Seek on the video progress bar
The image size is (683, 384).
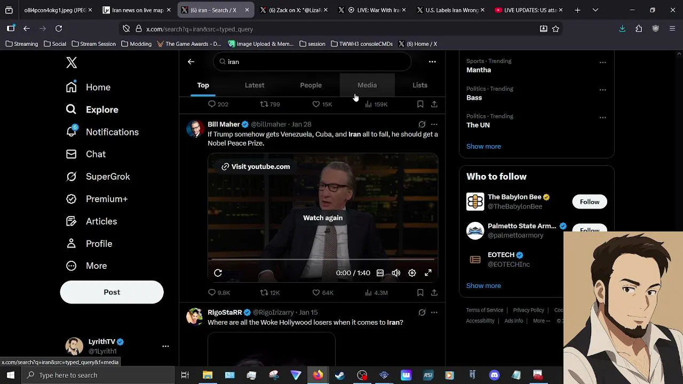323,260
